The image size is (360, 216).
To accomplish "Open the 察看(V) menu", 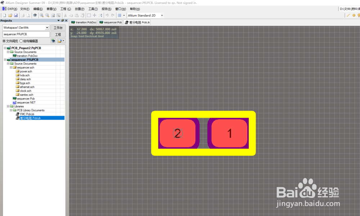I will (51, 9).
